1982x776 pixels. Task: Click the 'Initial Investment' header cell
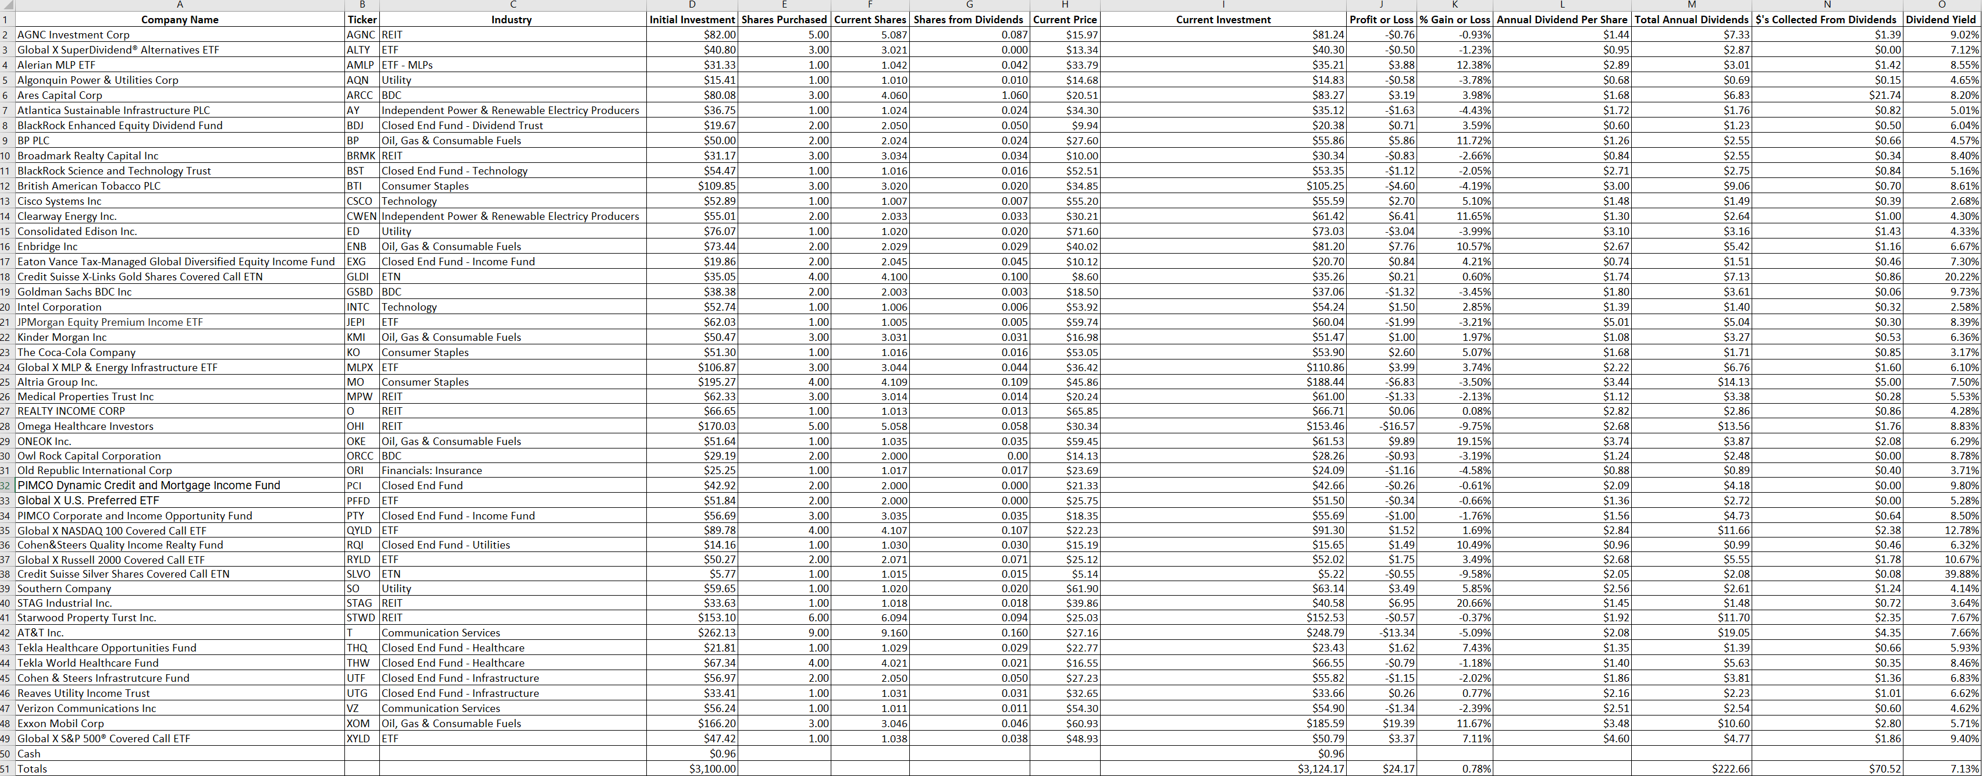click(x=692, y=19)
